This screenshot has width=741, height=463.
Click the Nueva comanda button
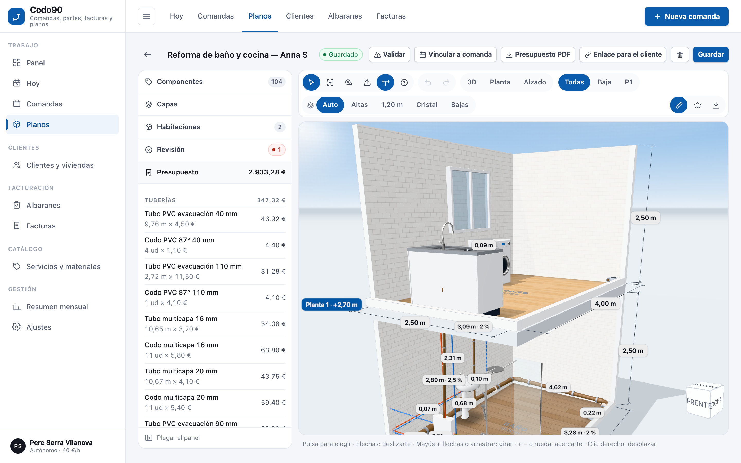click(x=686, y=16)
